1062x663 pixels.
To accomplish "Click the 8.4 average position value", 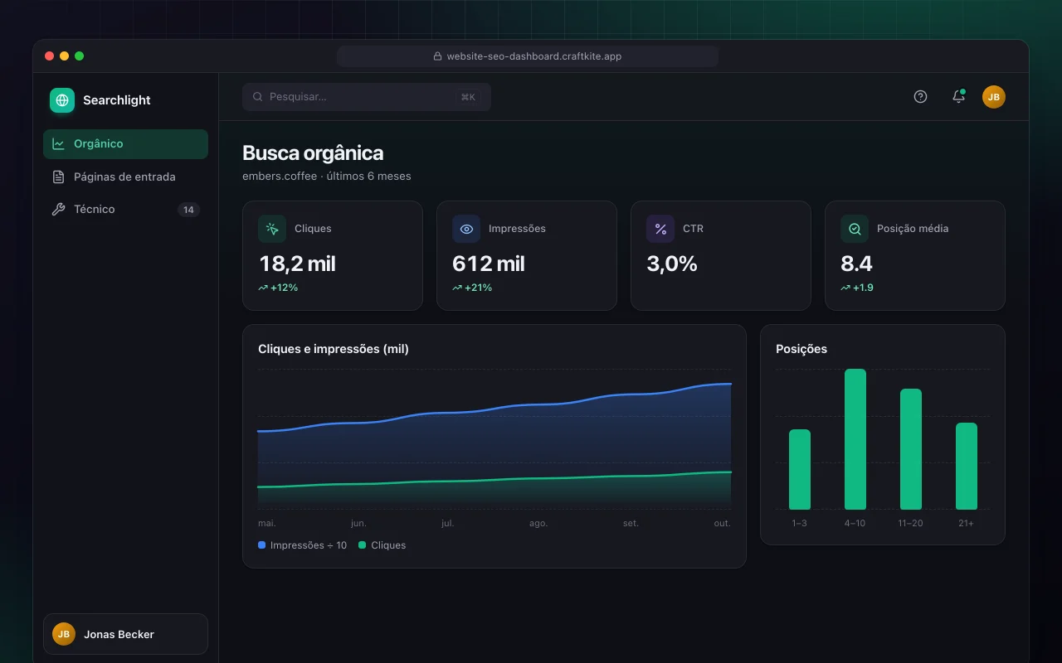I will point(856,264).
